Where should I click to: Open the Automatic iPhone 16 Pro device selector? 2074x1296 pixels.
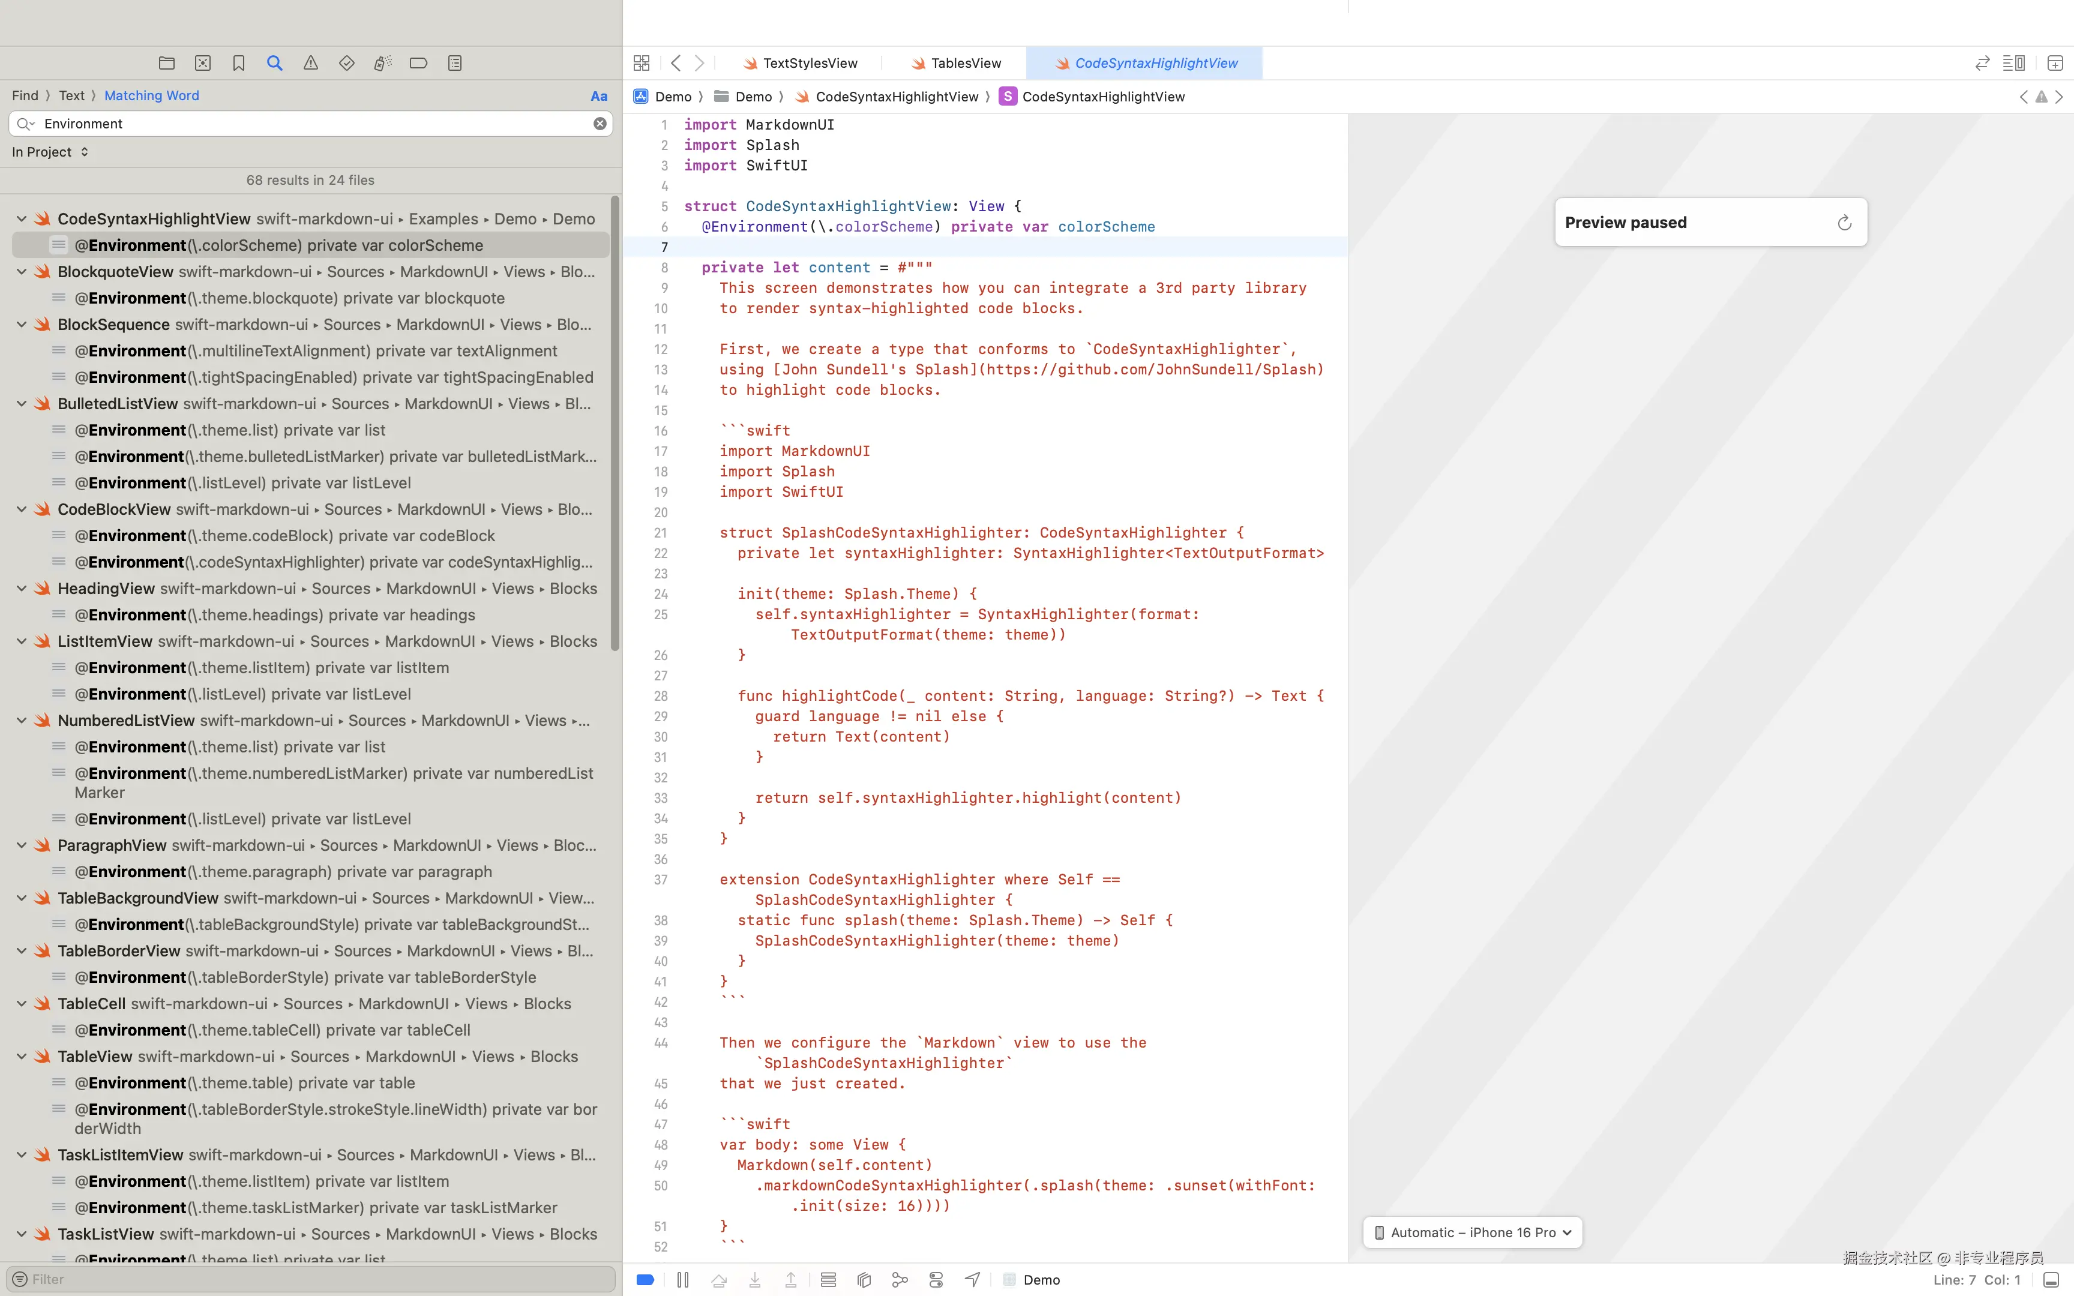pyautogui.click(x=1472, y=1232)
